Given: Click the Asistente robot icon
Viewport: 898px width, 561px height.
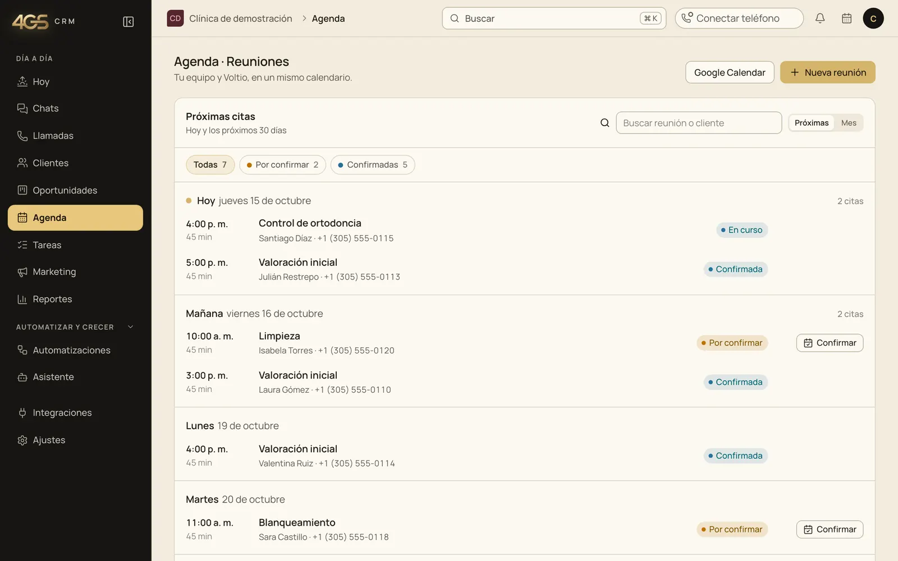Looking at the screenshot, I should (22, 377).
